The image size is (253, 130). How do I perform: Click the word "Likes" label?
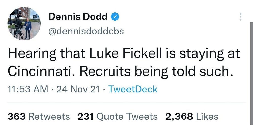[207, 116]
